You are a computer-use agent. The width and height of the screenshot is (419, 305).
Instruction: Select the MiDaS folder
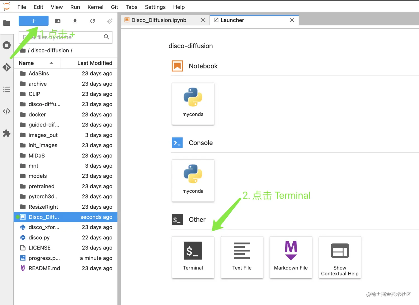pos(65,156)
